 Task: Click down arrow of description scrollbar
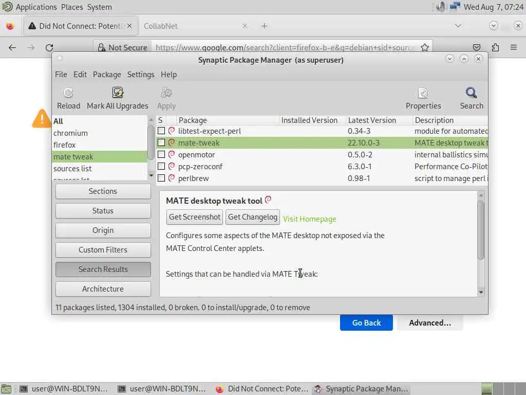click(481, 292)
